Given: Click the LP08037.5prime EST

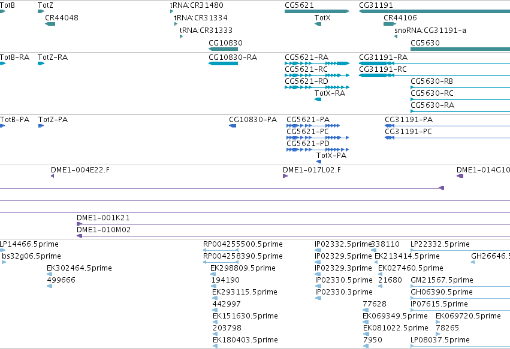Looking at the screenshot, I should click(x=460, y=346).
